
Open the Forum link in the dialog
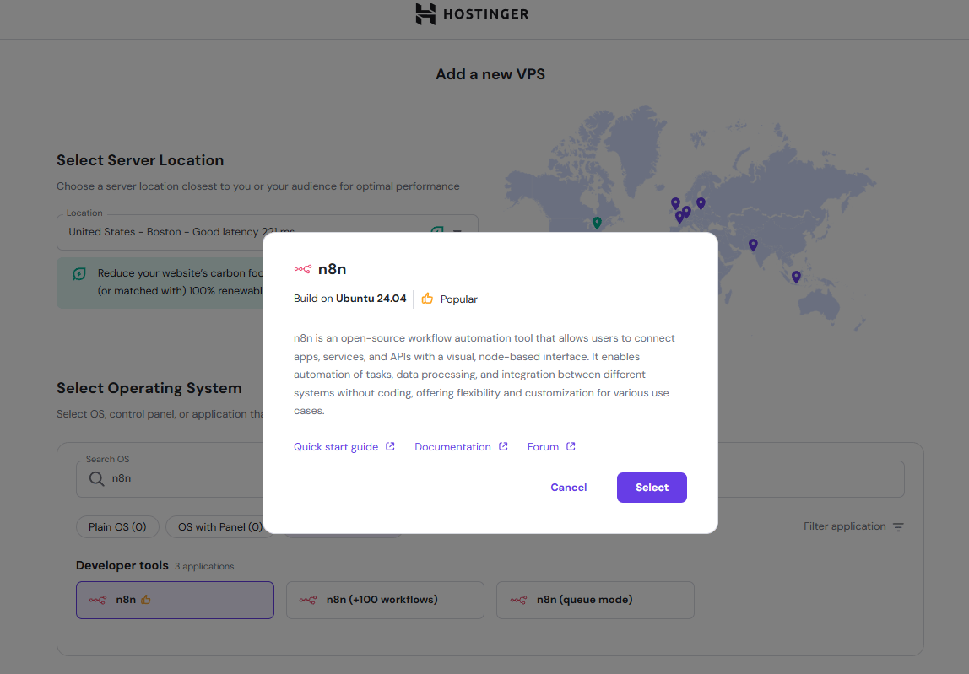pyautogui.click(x=551, y=446)
